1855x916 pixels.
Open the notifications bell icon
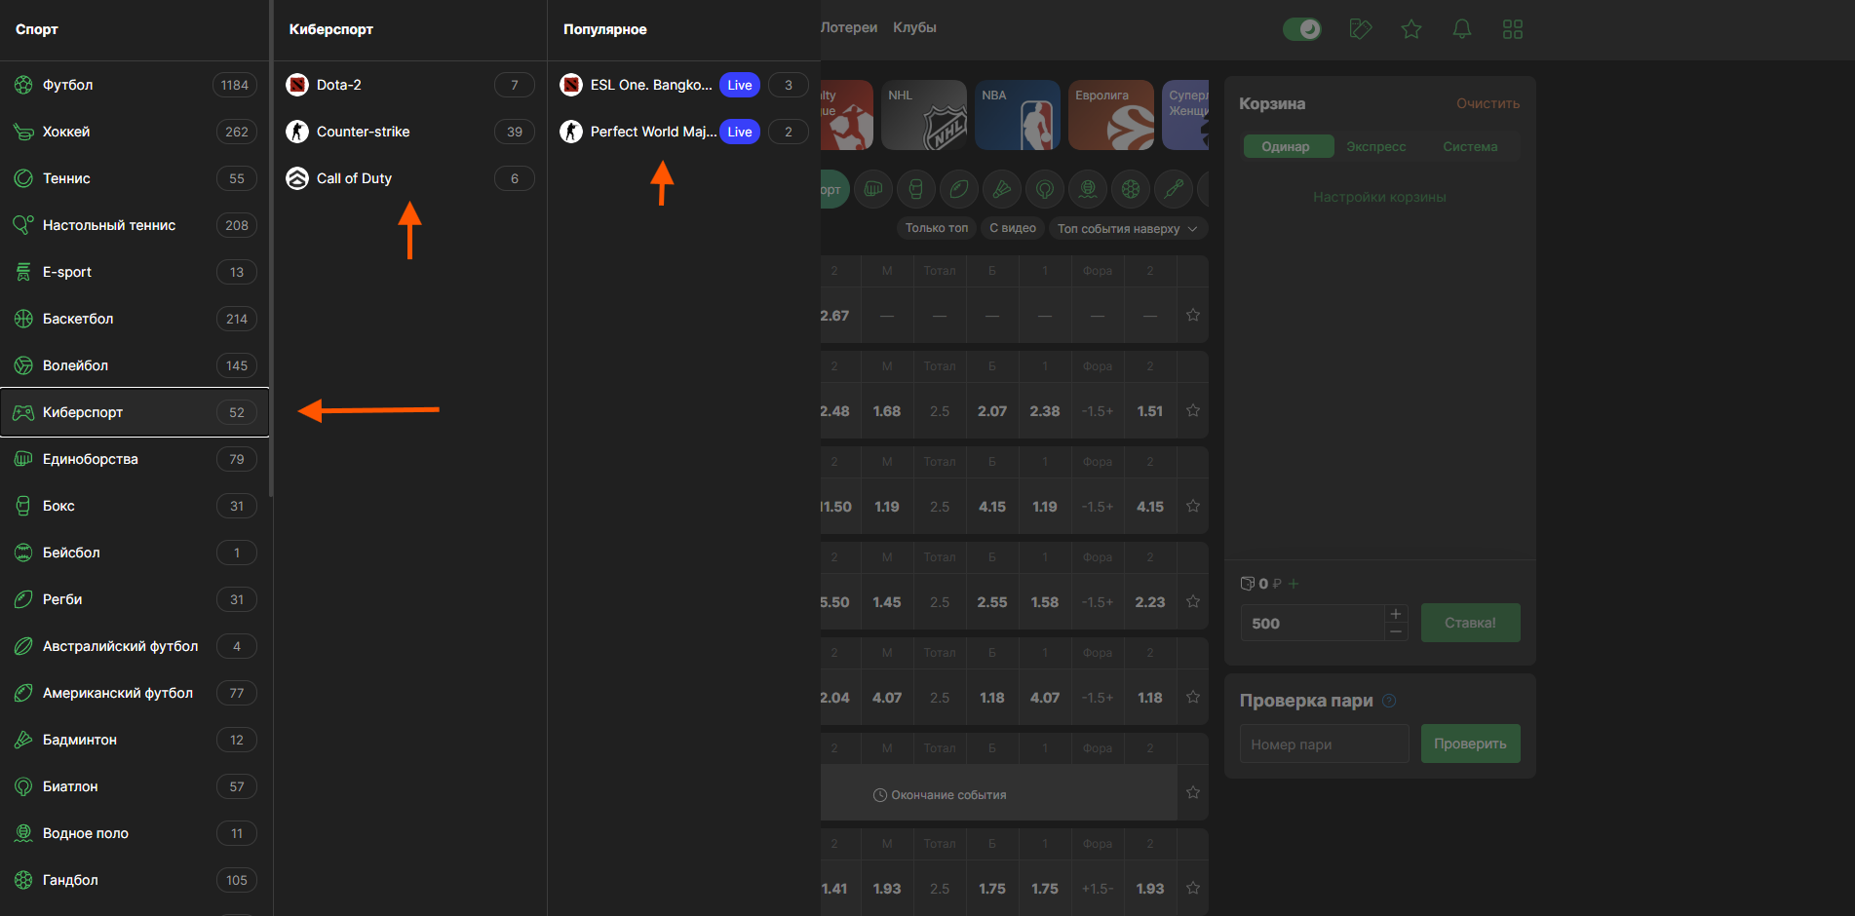(x=1461, y=29)
